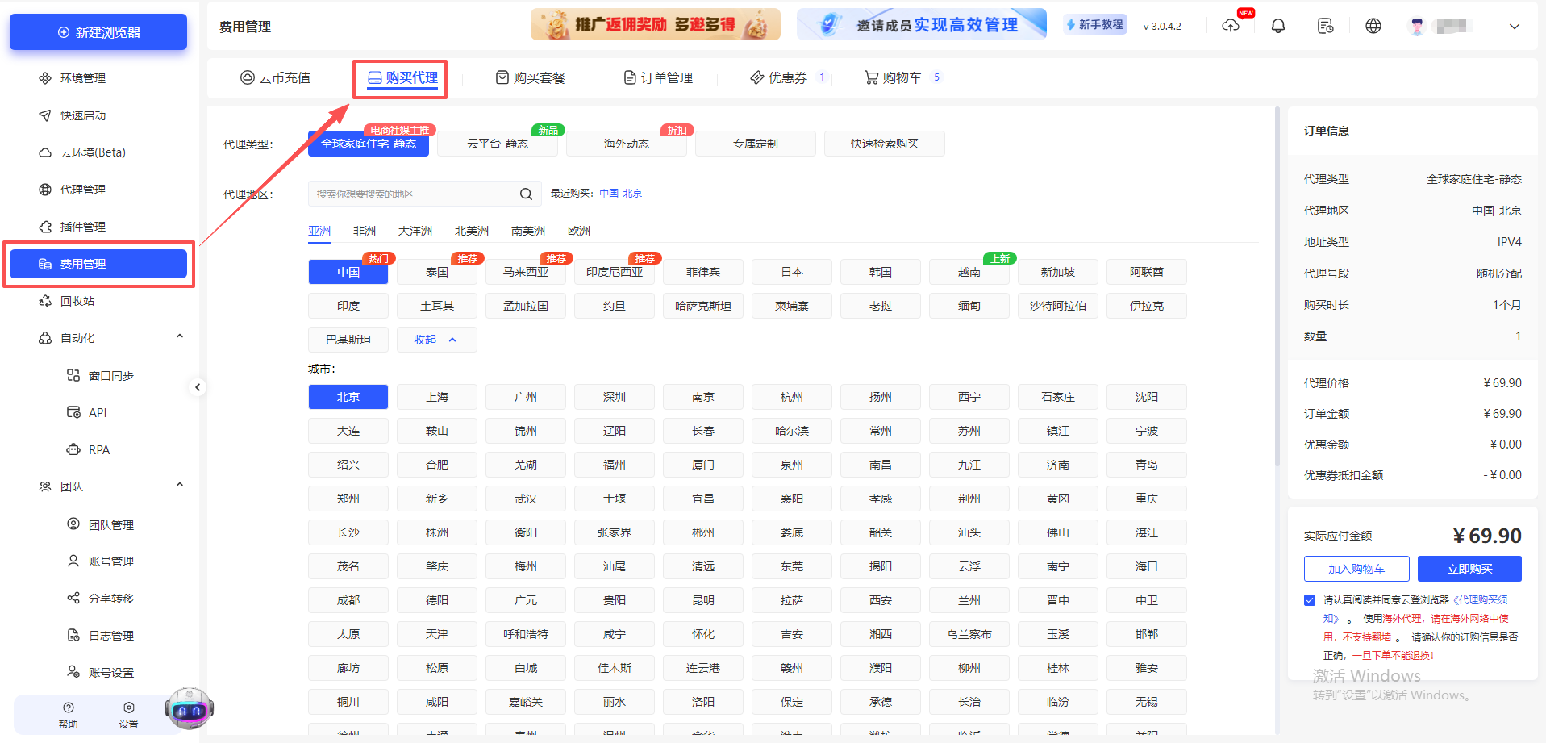Click the globe language icon

1373,25
